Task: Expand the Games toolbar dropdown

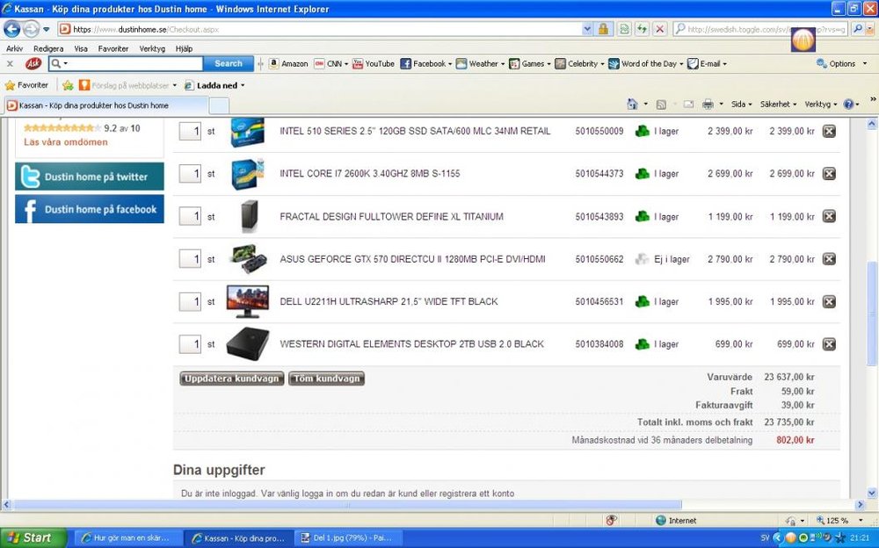Action: coord(548,64)
